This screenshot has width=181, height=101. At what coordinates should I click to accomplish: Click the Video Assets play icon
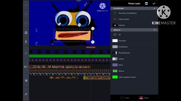(115, 19)
